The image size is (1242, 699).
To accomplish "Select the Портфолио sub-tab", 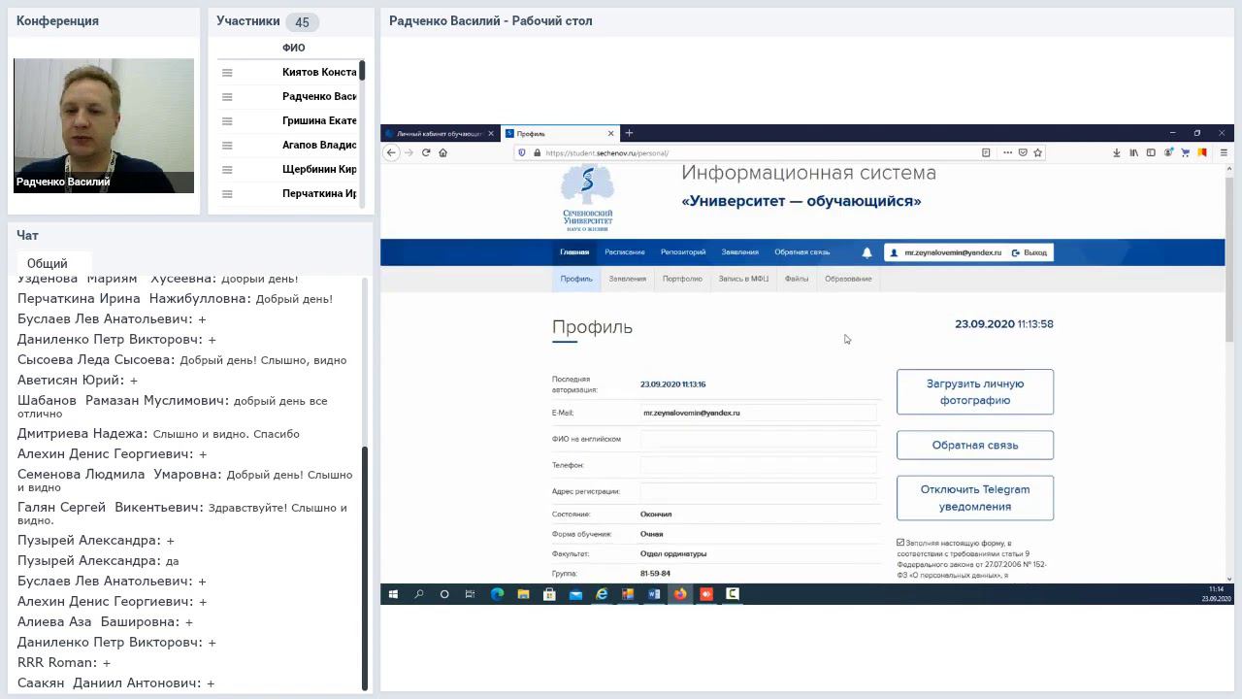I will (x=682, y=279).
